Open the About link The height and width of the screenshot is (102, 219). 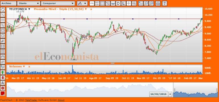click(x=61, y=100)
